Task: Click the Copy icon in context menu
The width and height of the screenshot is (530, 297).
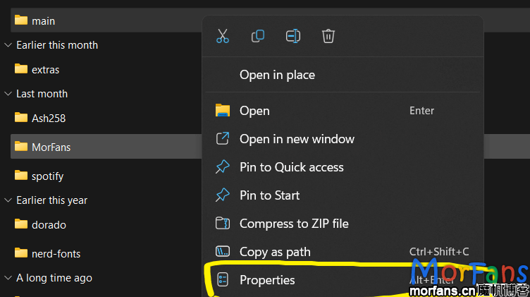Action: click(x=258, y=36)
